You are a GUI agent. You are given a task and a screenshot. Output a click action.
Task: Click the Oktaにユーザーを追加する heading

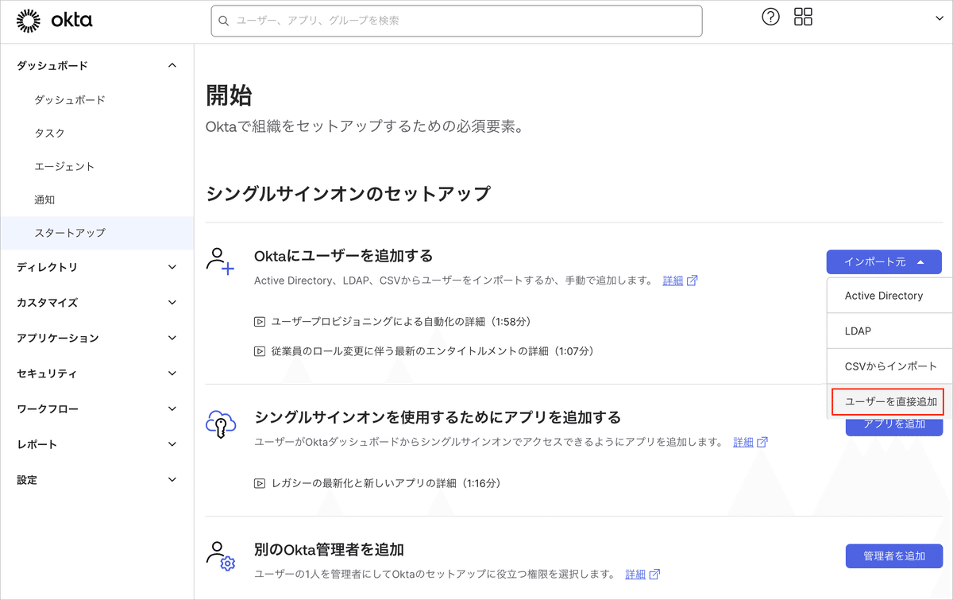coord(343,255)
